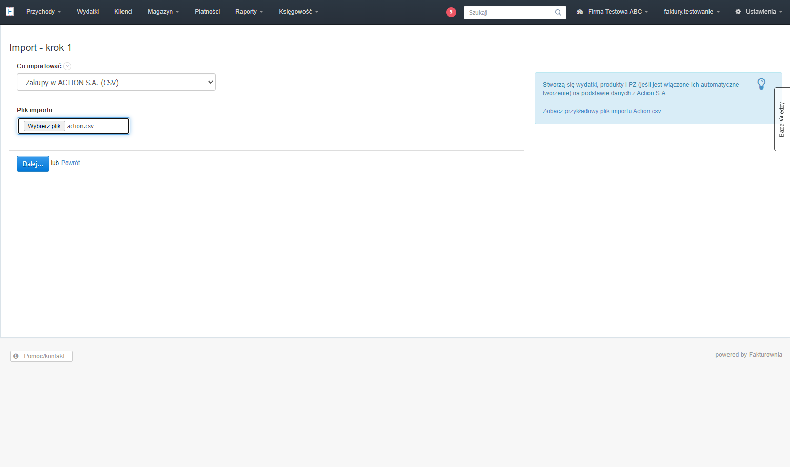Click the Dalej... button
The image size is (790, 467).
pos(33,164)
